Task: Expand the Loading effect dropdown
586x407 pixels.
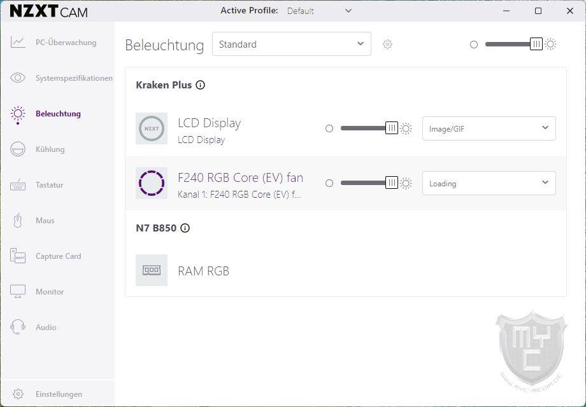Action: tap(489, 183)
